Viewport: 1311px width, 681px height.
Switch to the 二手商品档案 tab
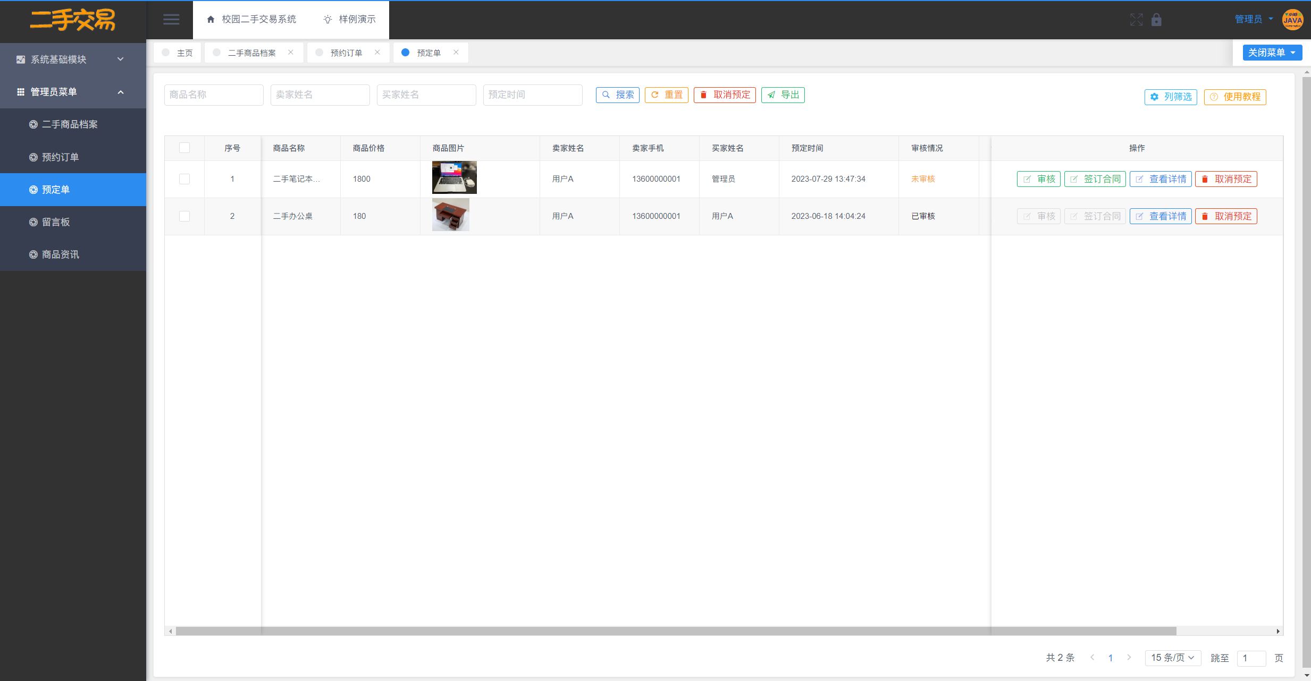pyautogui.click(x=252, y=53)
